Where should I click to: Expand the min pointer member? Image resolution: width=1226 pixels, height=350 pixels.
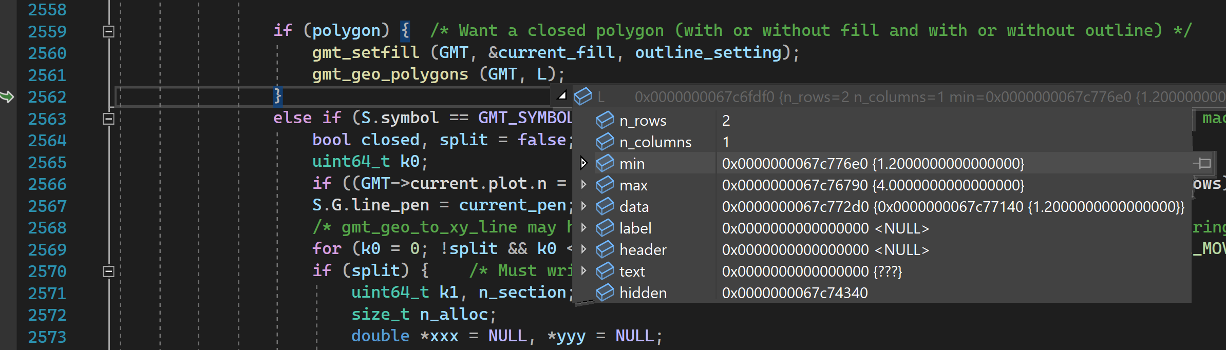(x=584, y=163)
